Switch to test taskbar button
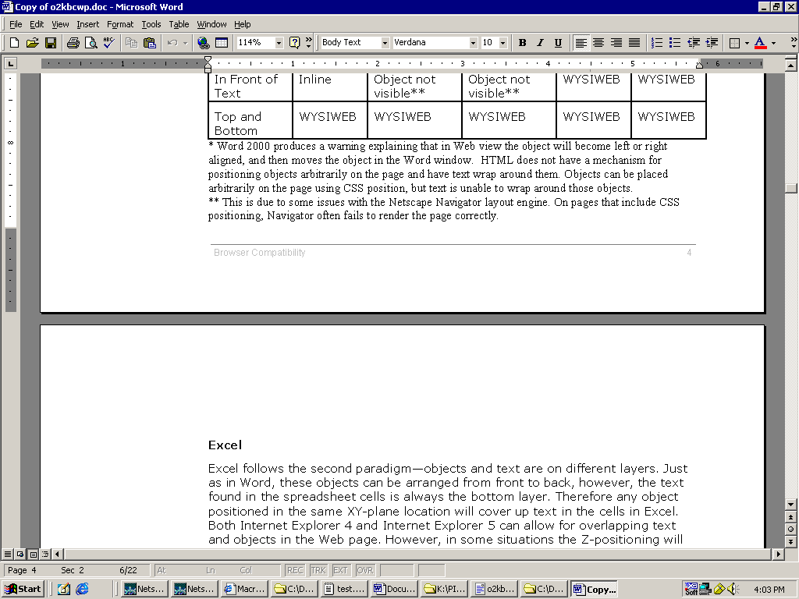 [x=345, y=589]
